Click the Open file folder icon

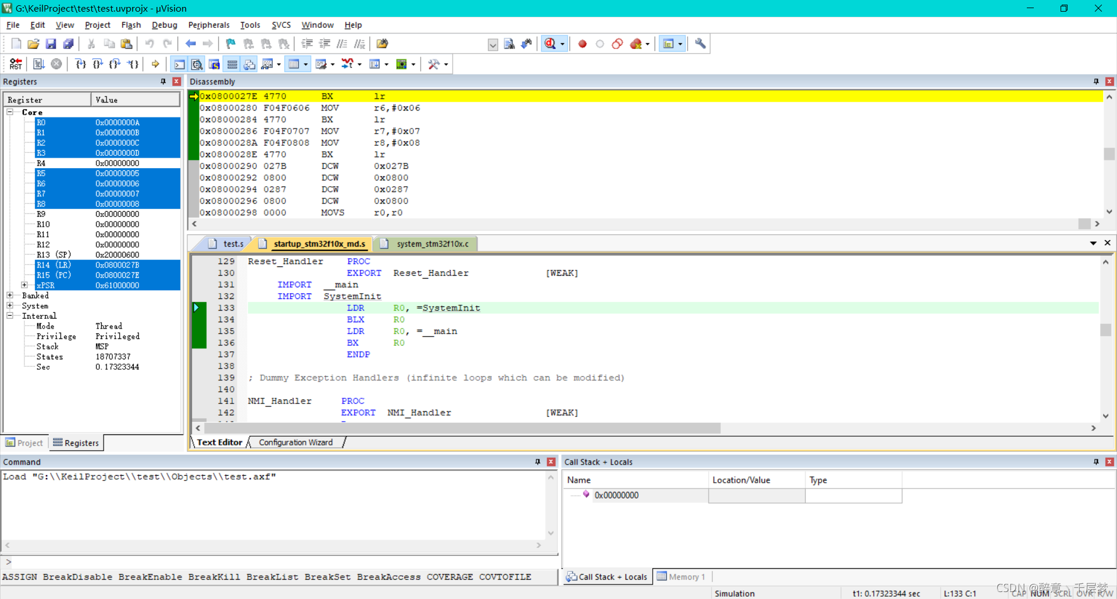[33, 44]
